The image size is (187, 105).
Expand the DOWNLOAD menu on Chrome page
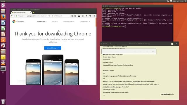pyautogui.click(x=42, y=22)
